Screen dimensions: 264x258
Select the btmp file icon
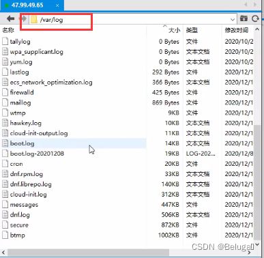point(5,235)
